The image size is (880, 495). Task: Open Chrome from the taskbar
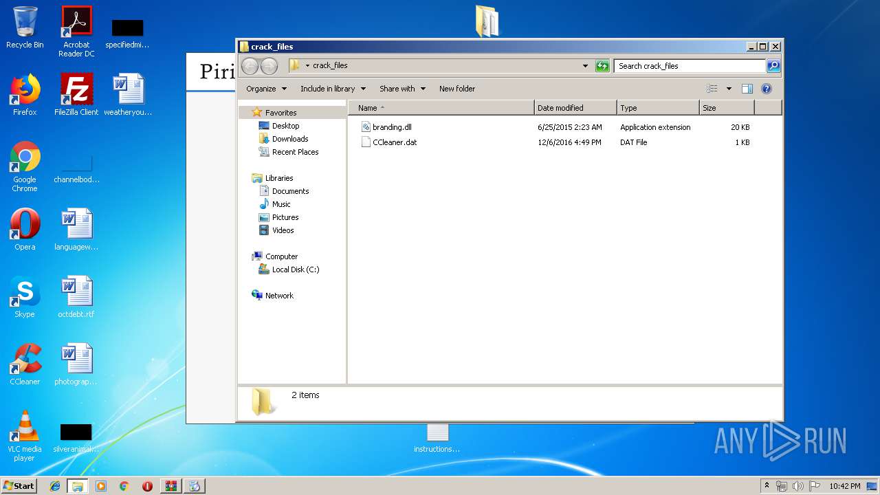click(x=124, y=486)
